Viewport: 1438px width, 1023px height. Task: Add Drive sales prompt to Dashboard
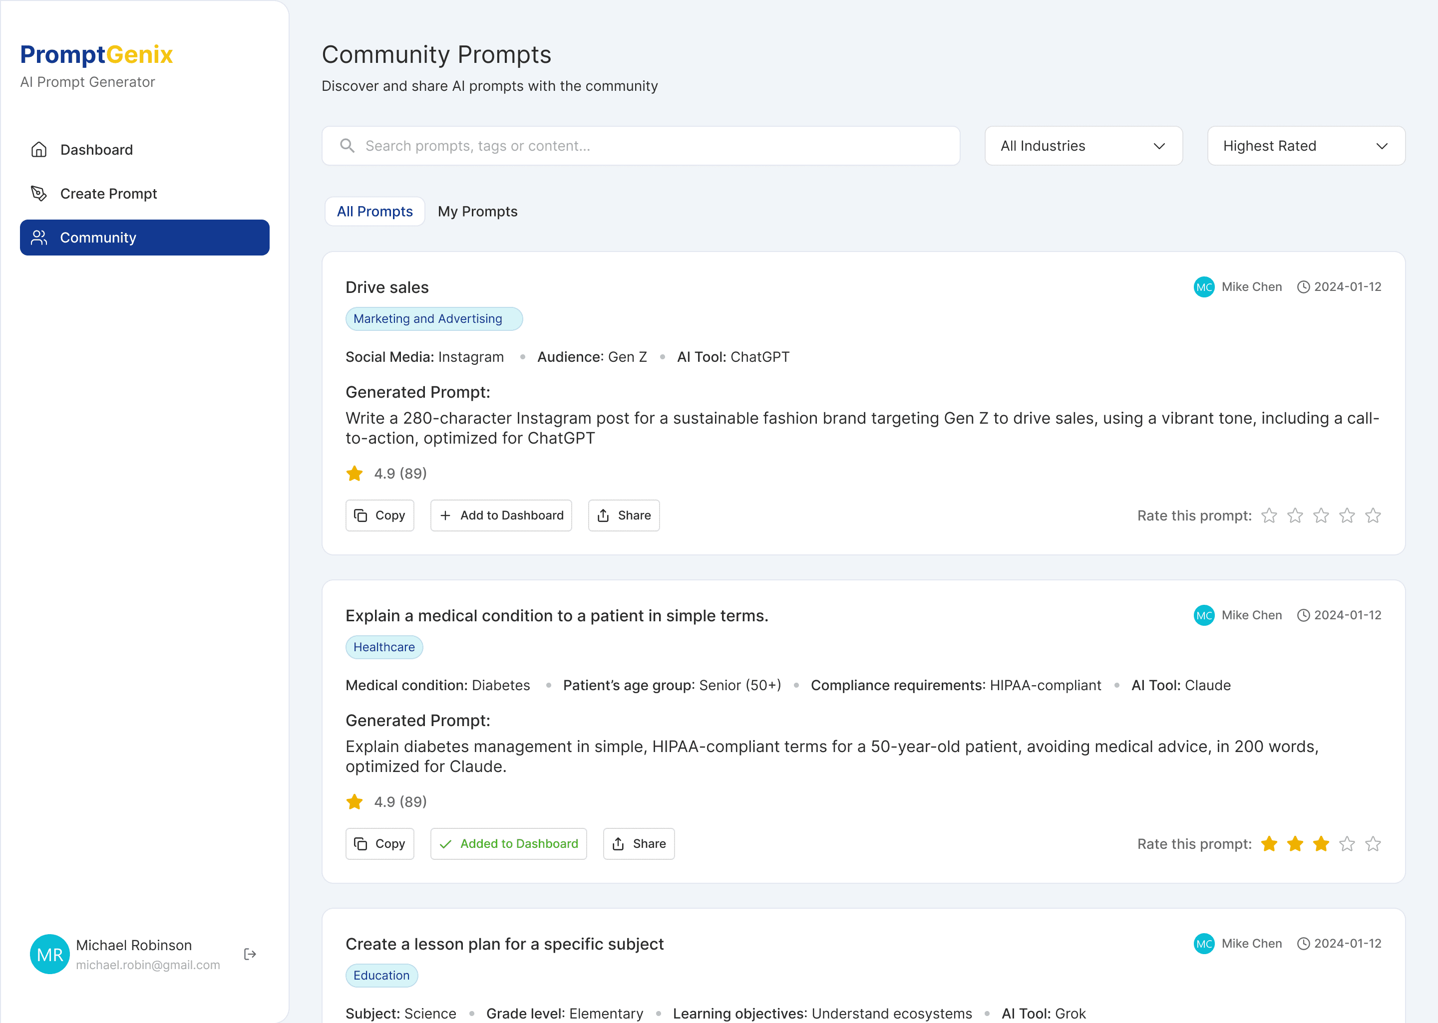click(501, 515)
